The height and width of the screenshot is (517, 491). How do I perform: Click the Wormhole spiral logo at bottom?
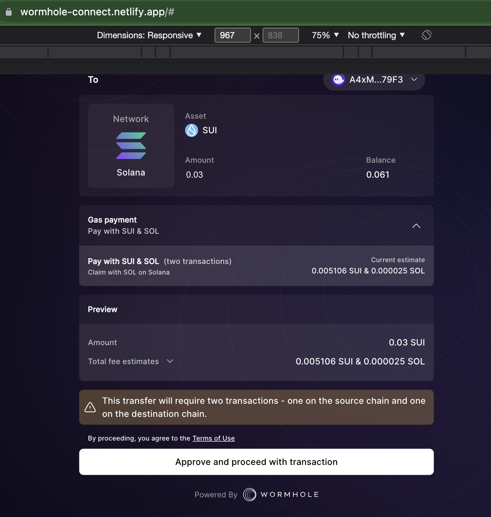250,494
